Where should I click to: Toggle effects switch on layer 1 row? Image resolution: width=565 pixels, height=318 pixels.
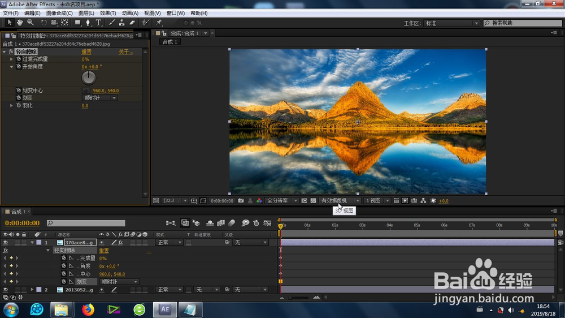(121, 243)
